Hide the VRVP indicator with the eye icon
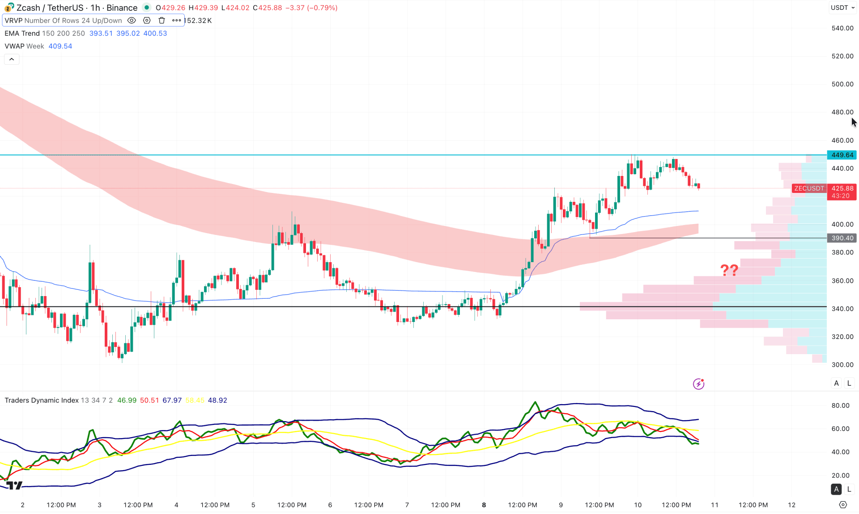 click(132, 21)
